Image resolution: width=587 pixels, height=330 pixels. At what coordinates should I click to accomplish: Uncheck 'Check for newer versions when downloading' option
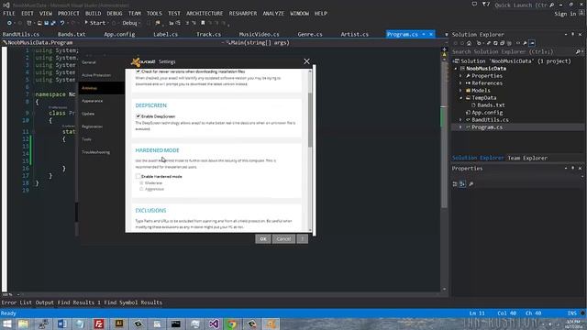[x=138, y=71]
